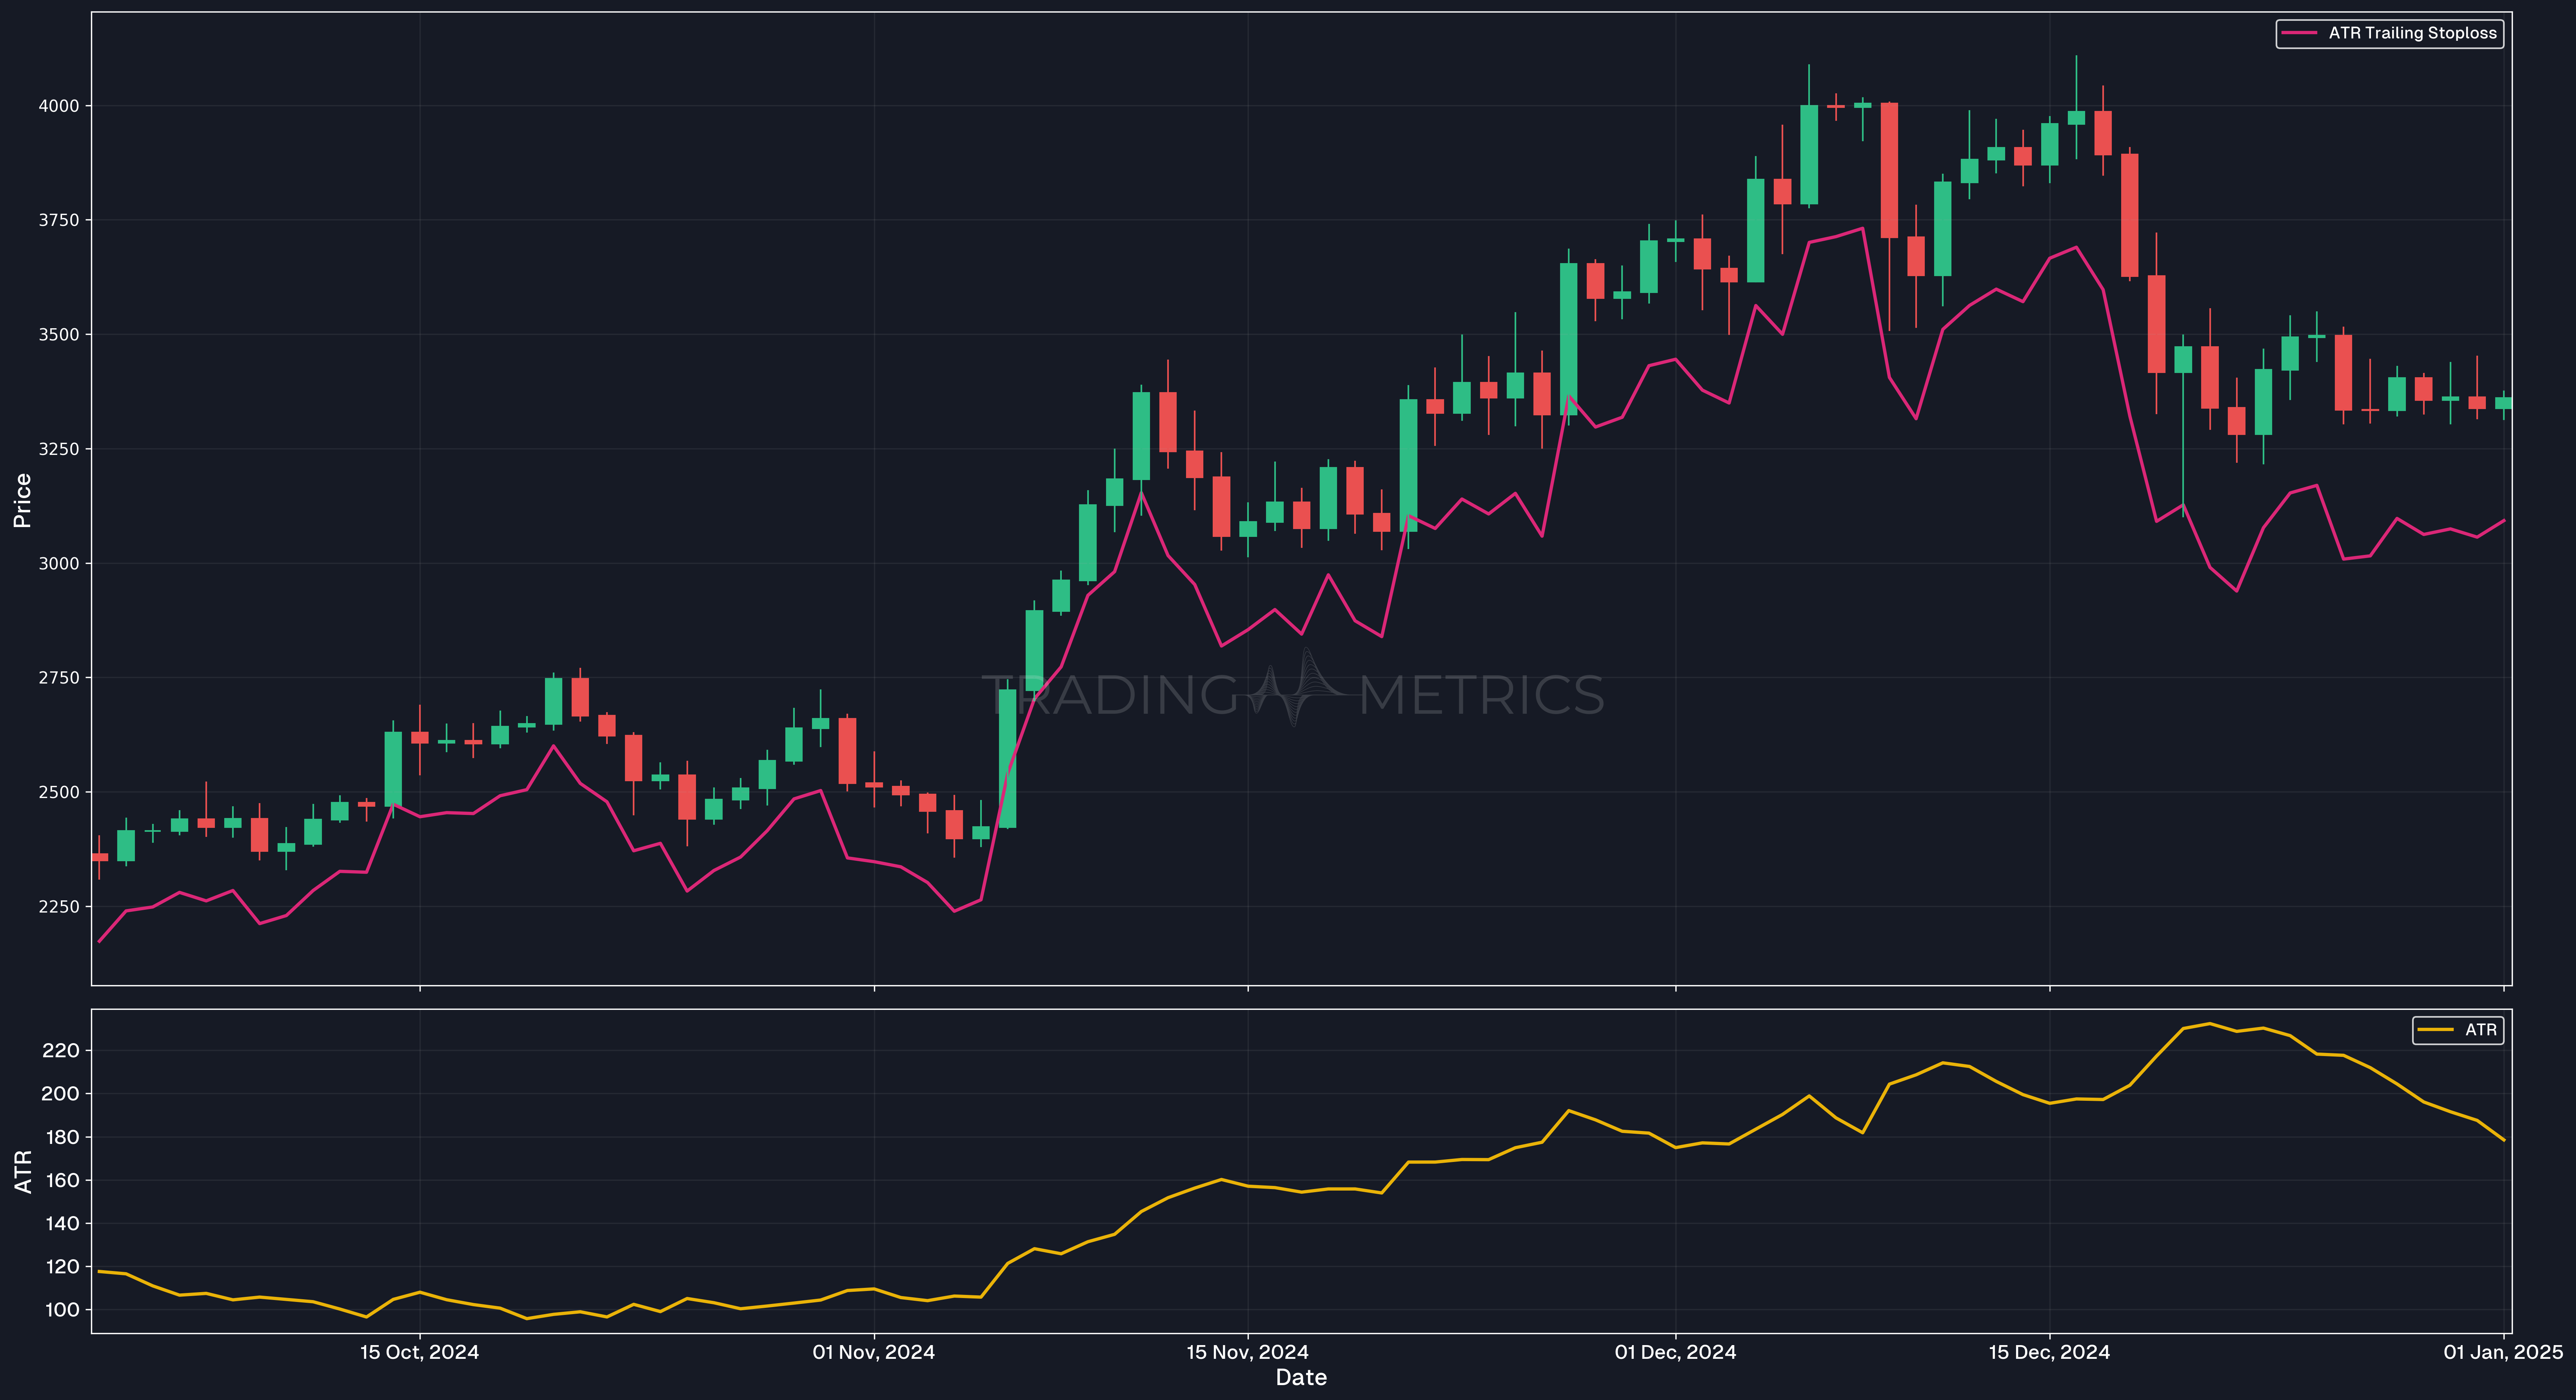Click the 3250 price tick label

coord(59,449)
